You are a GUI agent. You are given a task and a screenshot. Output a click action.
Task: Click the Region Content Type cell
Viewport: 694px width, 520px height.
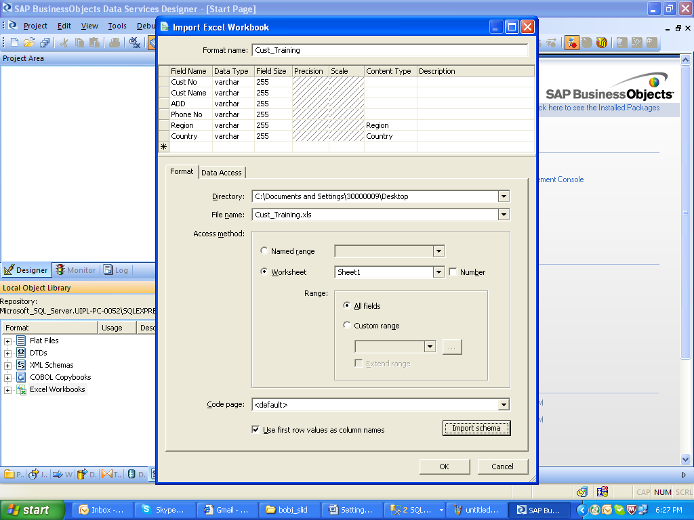click(390, 125)
